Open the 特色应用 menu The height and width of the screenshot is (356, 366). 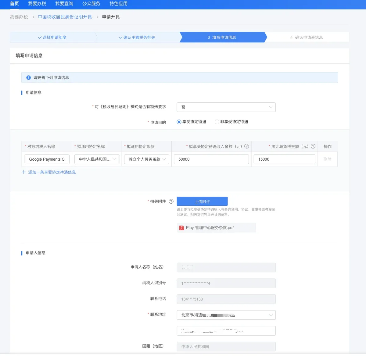118,4
